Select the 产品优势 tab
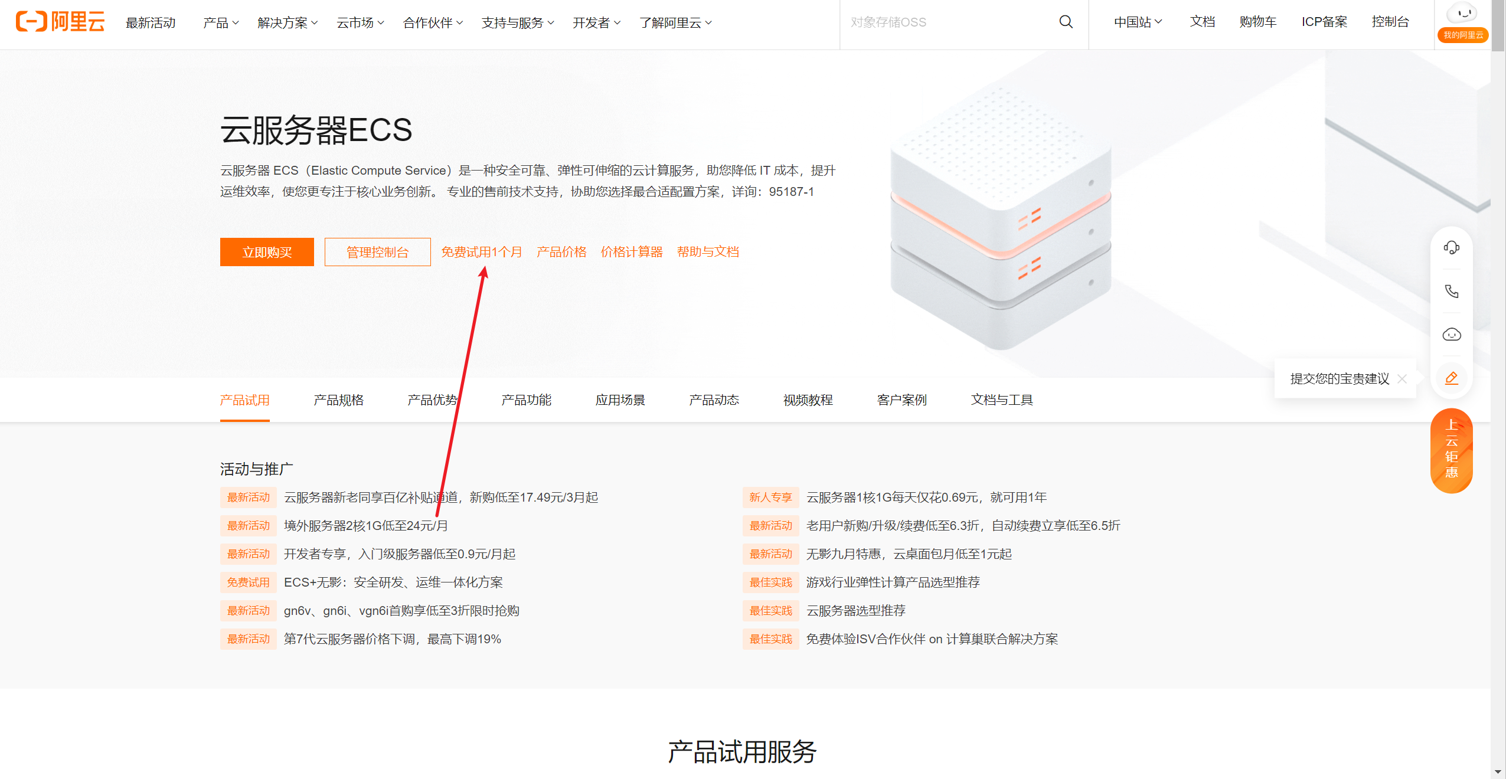Screen dimensions: 1506x779 (432, 400)
